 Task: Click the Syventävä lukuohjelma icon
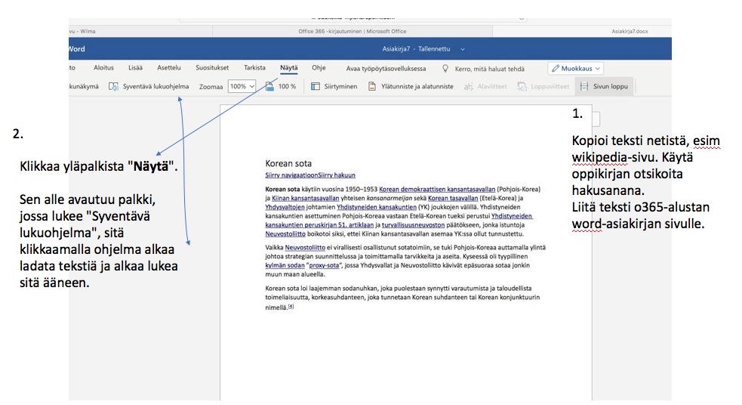(113, 87)
